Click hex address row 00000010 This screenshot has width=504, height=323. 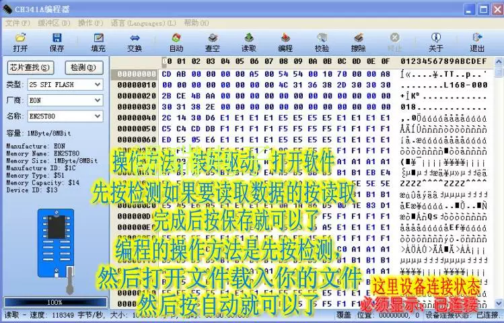[137, 85]
